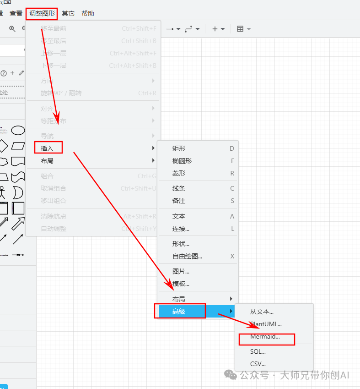Viewport: 360px width, 389px height.
Task: Open the 帮助 menu
Action: click(x=88, y=13)
